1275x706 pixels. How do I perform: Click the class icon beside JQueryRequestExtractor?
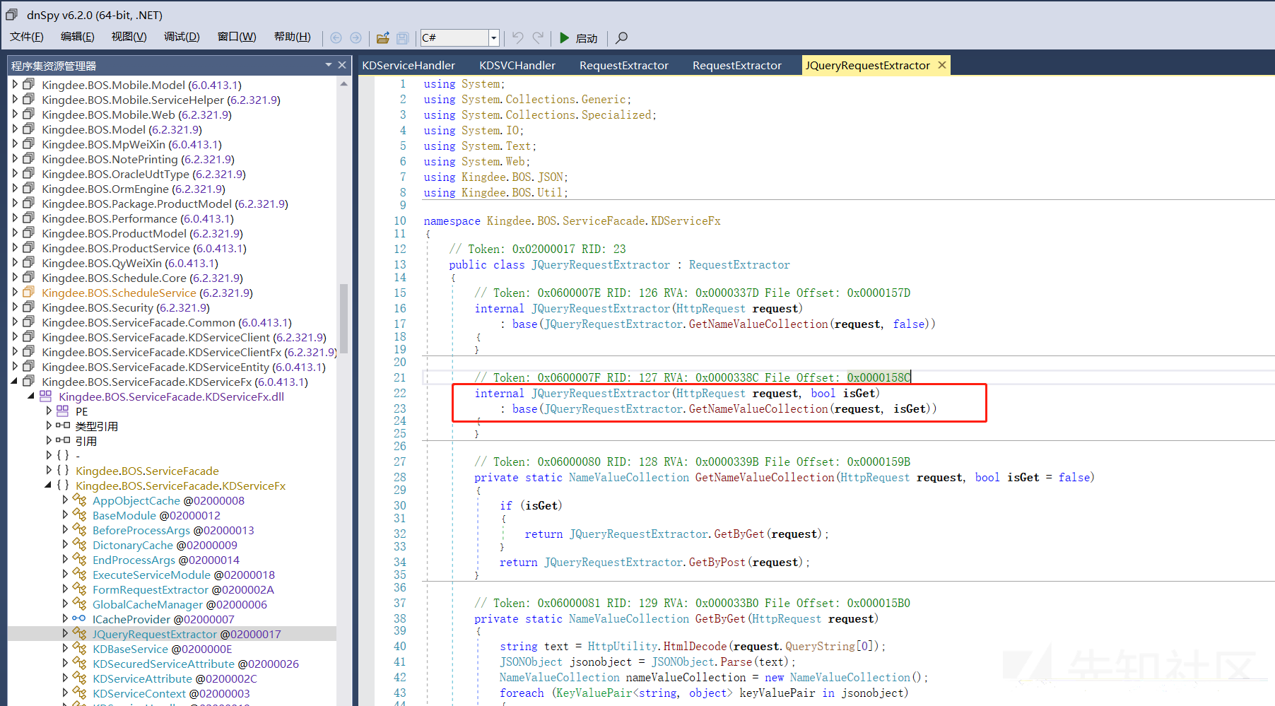coord(80,633)
